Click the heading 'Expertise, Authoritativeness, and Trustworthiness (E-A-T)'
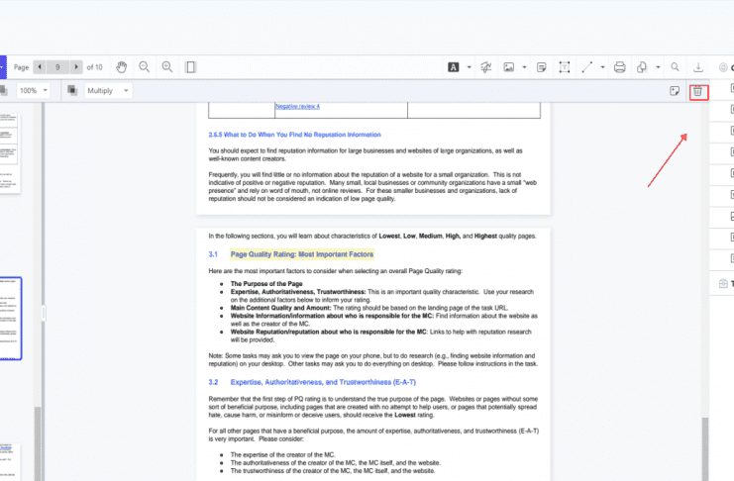Screen dimensions: 734x481 pyautogui.click(x=323, y=382)
